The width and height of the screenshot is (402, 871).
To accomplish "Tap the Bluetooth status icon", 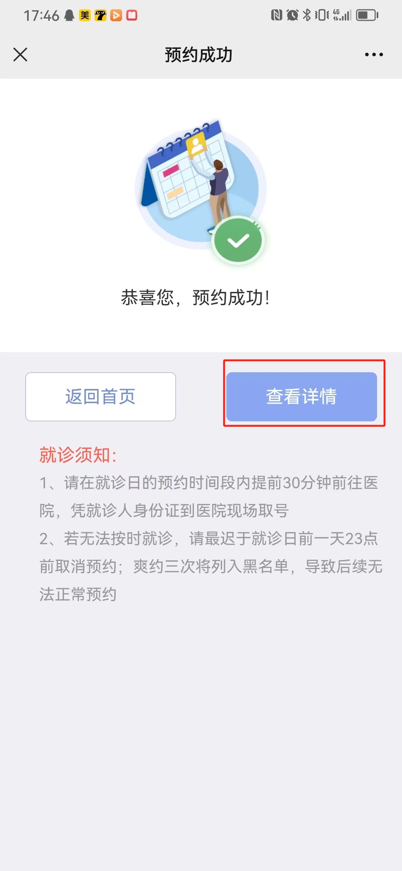I will click(307, 15).
